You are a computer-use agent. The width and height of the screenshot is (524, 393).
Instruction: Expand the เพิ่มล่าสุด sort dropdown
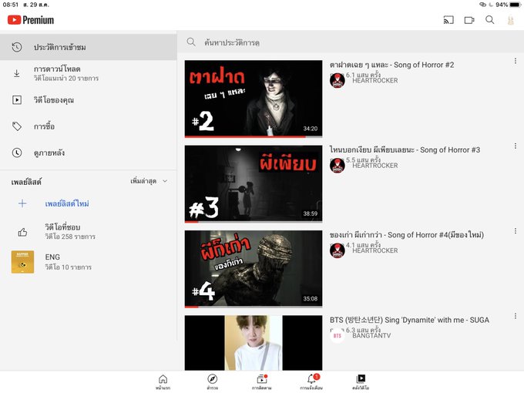(149, 181)
